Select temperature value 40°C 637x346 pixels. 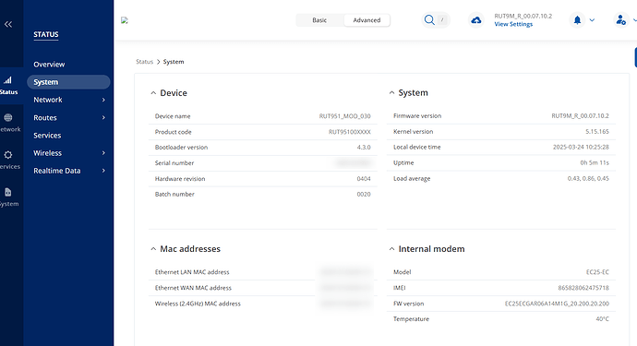click(603, 319)
